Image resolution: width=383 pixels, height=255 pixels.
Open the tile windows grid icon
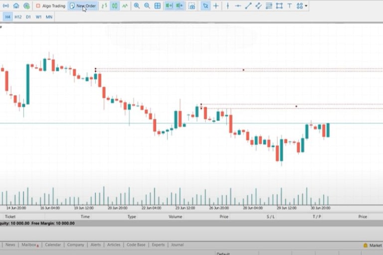(x=158, y=6)
